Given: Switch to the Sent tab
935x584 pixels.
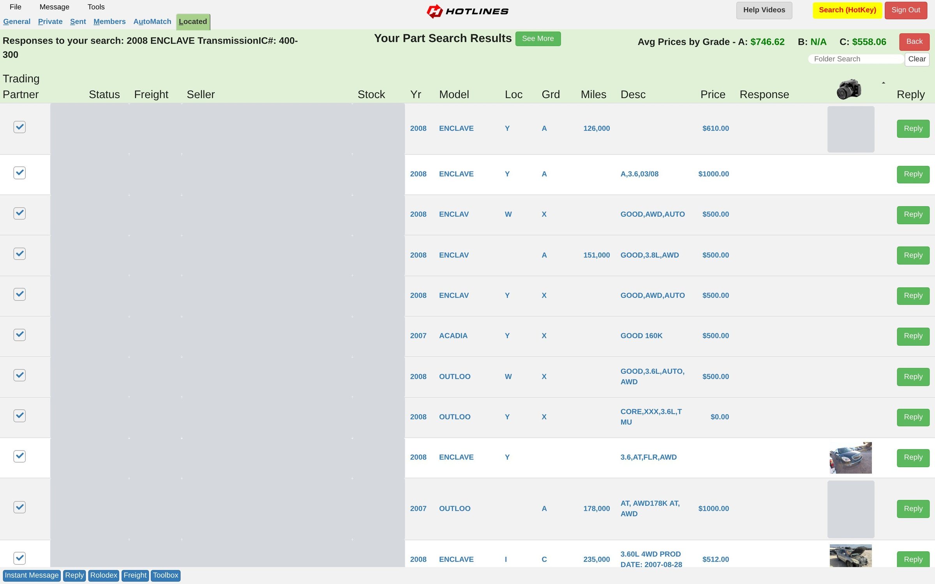Looking at the screenshot, I should coord(78,21).
